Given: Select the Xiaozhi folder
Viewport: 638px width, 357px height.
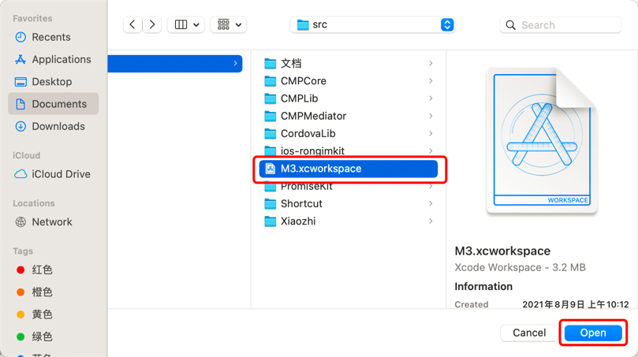Looking at the screenshot, I should click(x=349, y=221).
